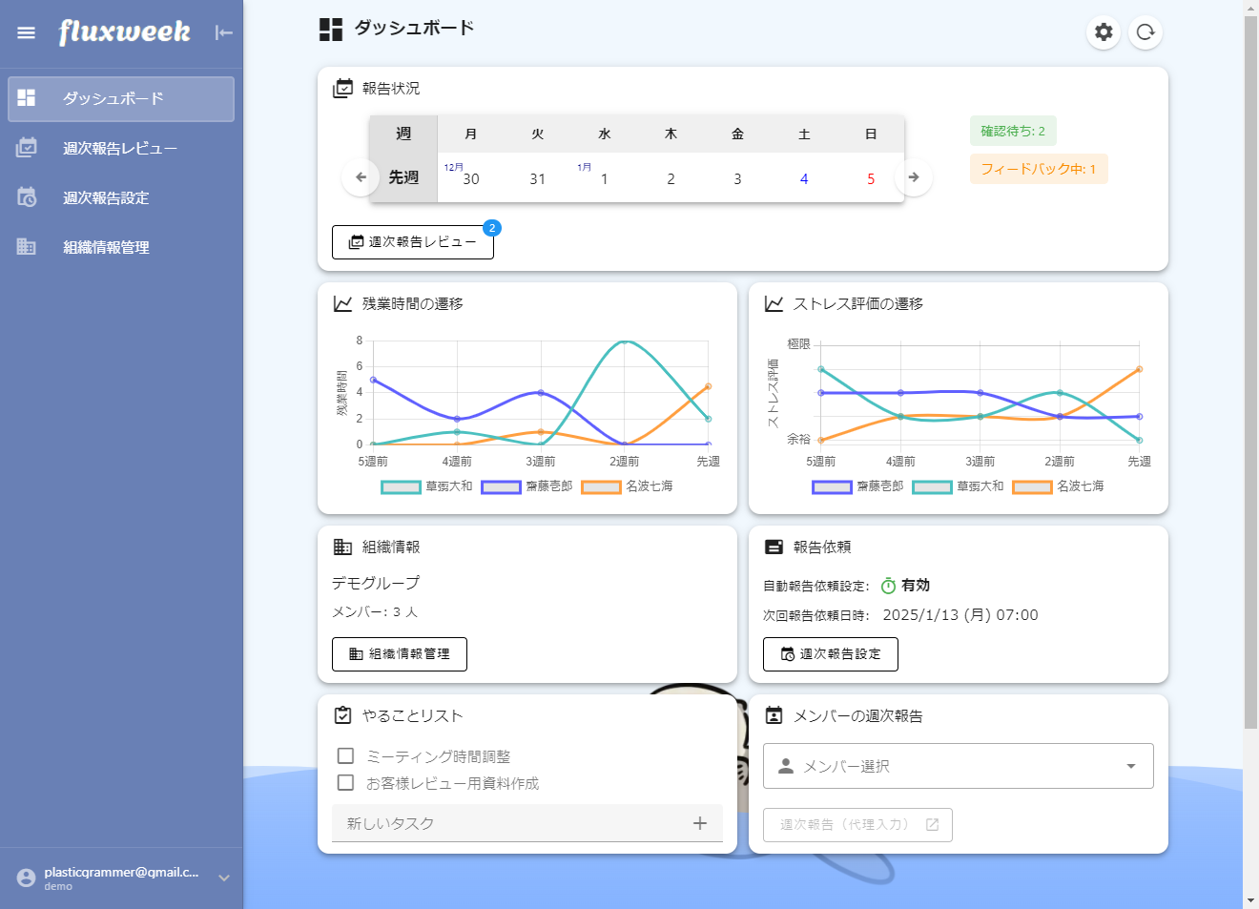
Task: Check the お客様レビュー用資料作成 task checkbox
Action: (x=346, y=783)
